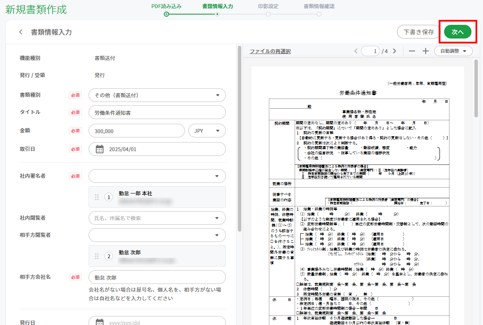The width and height of the screenshot is (483, 325).
Task: Click the 発行日 date field
Action: pos(157,321)
